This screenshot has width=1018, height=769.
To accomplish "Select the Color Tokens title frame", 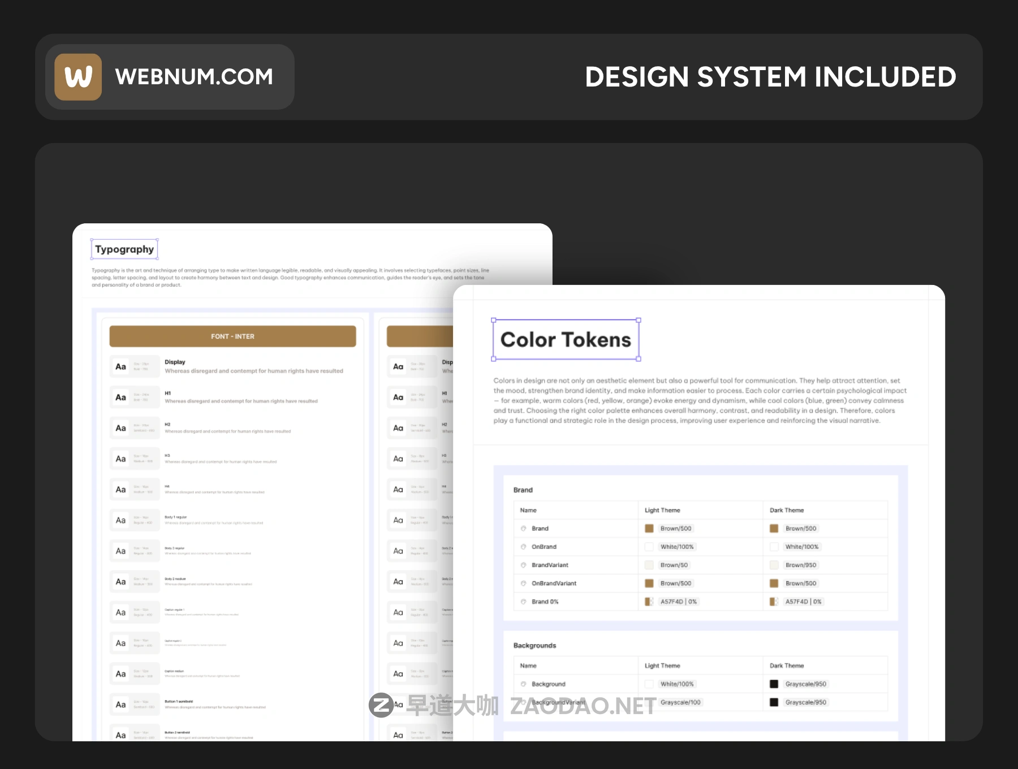I will (566, 340).
